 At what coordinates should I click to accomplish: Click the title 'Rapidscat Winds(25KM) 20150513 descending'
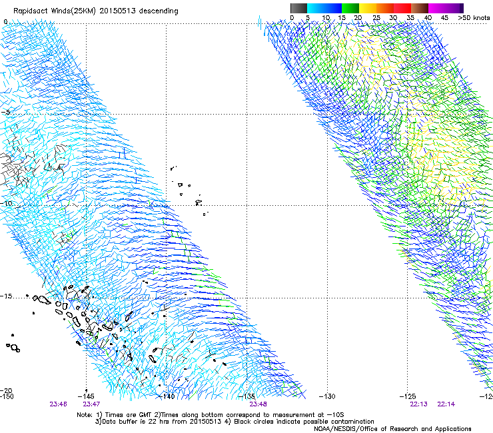pyautogui.click(x=96, y=11)
